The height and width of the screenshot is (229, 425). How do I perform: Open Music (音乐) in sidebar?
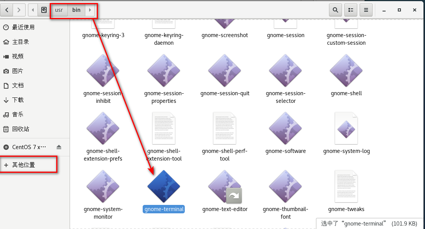[x=35, y=114]
